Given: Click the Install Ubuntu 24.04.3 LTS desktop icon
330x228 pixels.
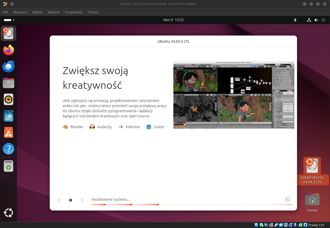Looking at the screenshot, I should click(x=312, y=171).
